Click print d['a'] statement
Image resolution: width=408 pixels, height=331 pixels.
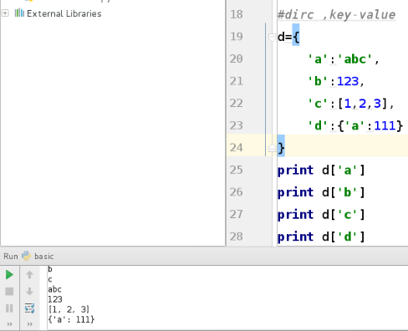(321, 170)
